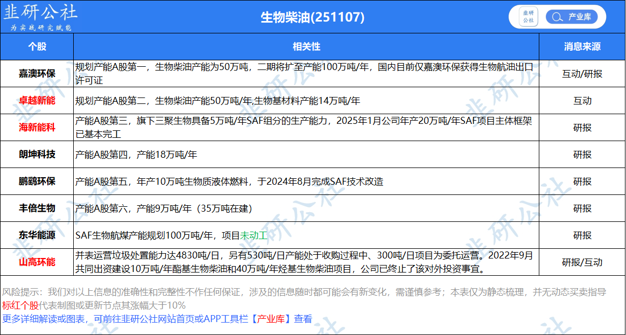The image size is (626, 335).
Task: Select the 相关性 column header
Action: (x=306, y=47)
